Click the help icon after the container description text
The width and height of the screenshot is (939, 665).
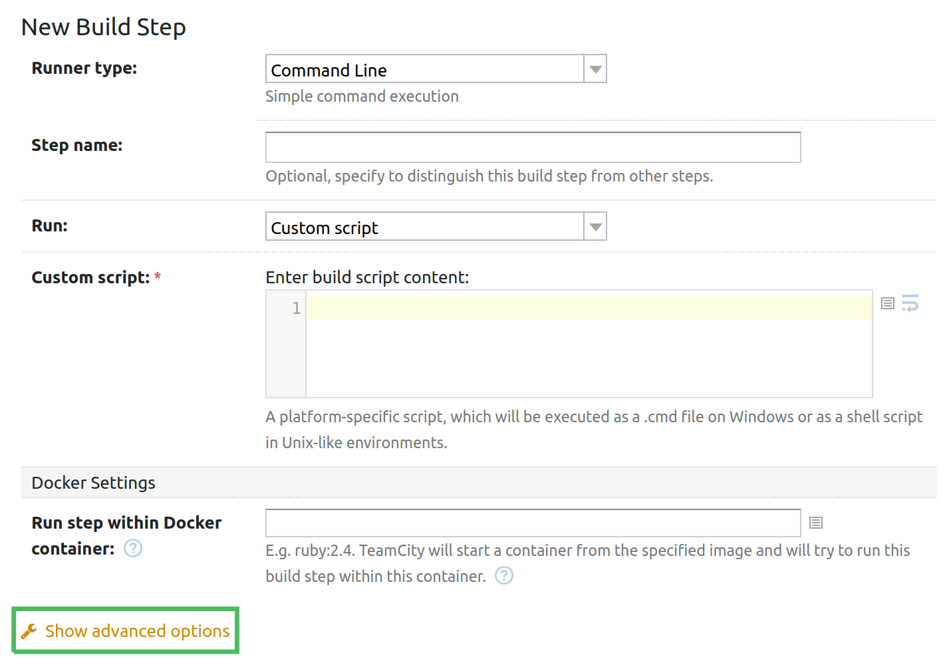pyautogui.click(x=503, y=576)
